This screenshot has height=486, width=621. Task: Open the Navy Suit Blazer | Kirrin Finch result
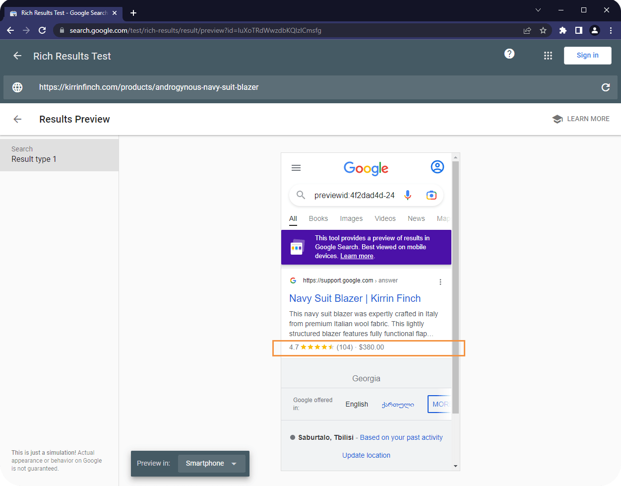(355, 298)
